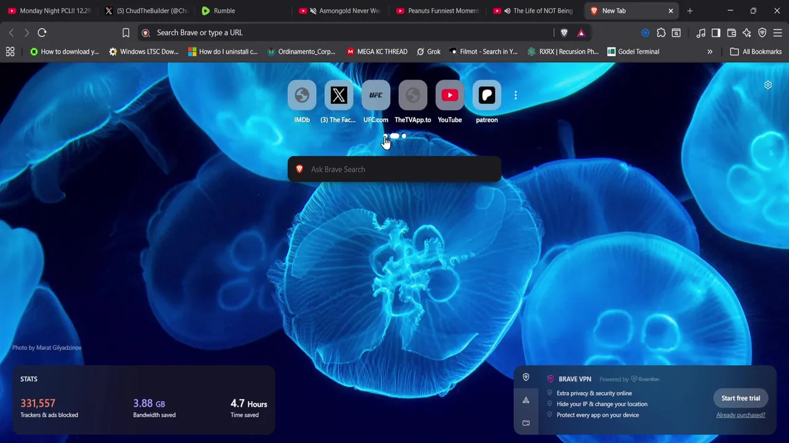
Task: Open the Leo AI sparkle icon
Action: click(747, 33)
